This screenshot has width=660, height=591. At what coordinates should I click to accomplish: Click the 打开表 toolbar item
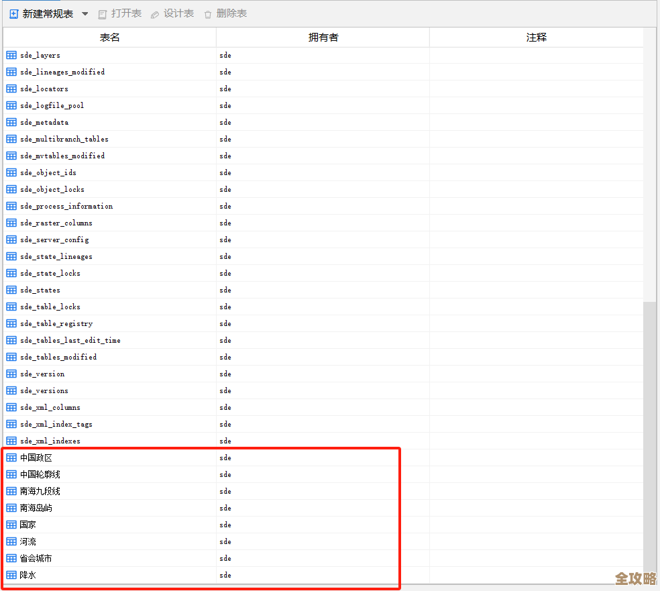pos(119,13)
